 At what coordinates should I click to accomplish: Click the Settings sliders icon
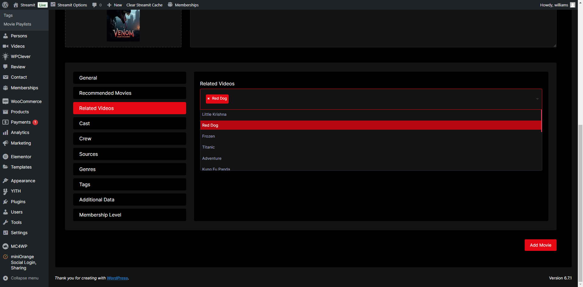pos(5,233)
